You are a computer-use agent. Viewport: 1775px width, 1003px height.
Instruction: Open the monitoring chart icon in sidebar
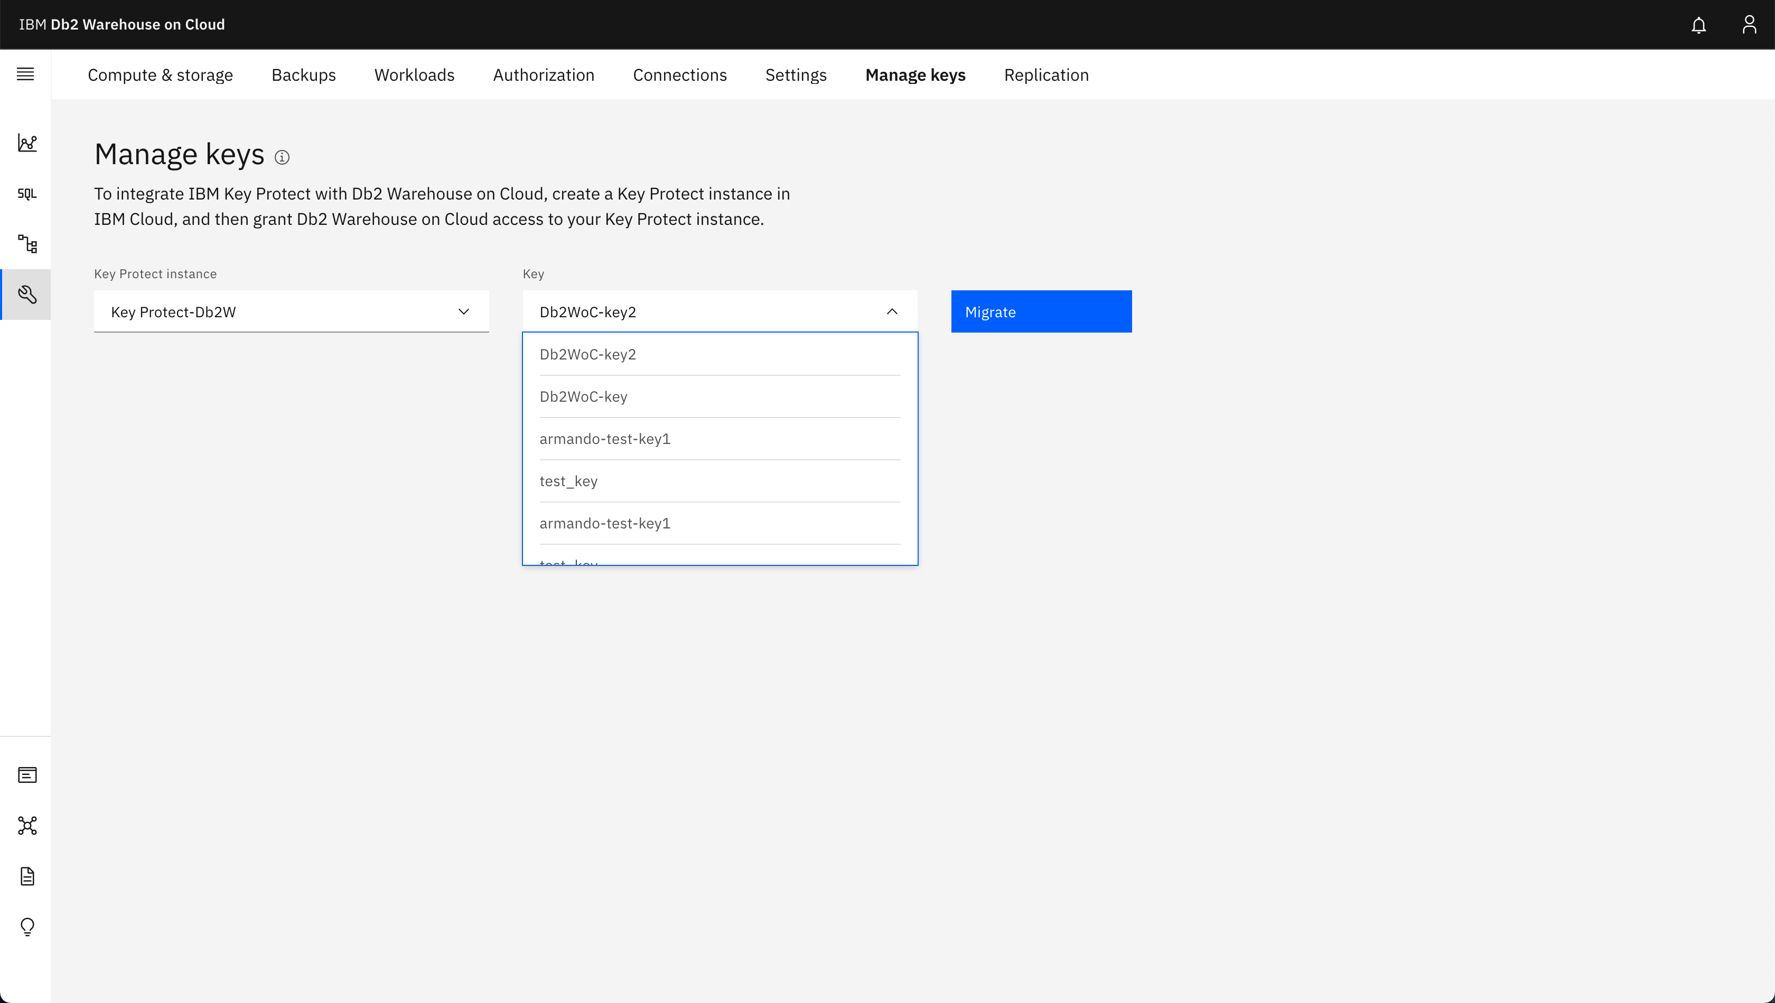click(27, 143)
